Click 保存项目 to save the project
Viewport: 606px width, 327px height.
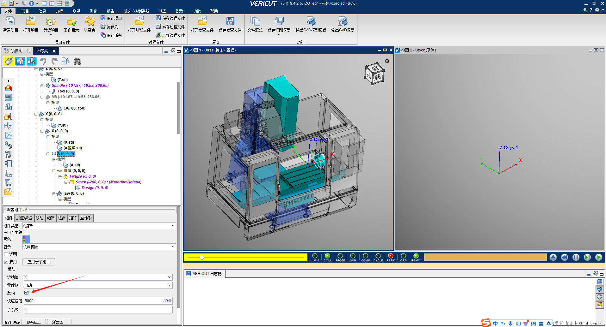point(111,18)
